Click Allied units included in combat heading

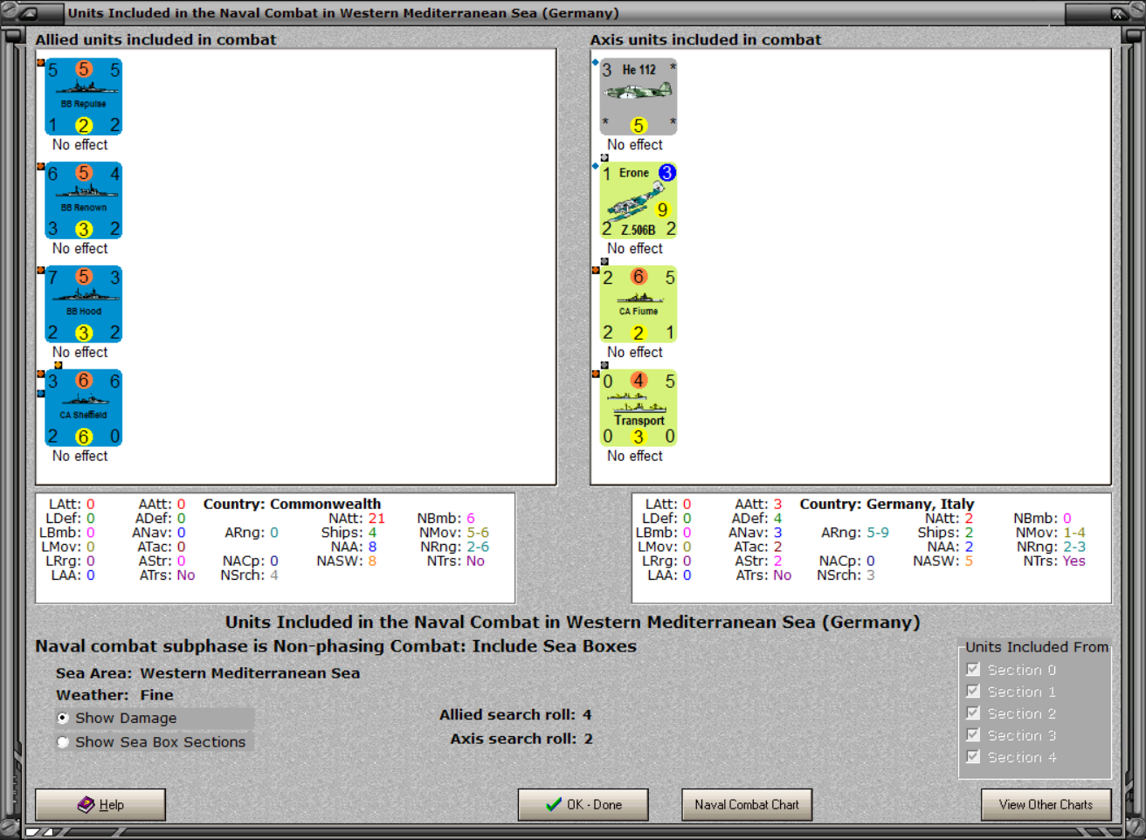click(x=155, y=39)
